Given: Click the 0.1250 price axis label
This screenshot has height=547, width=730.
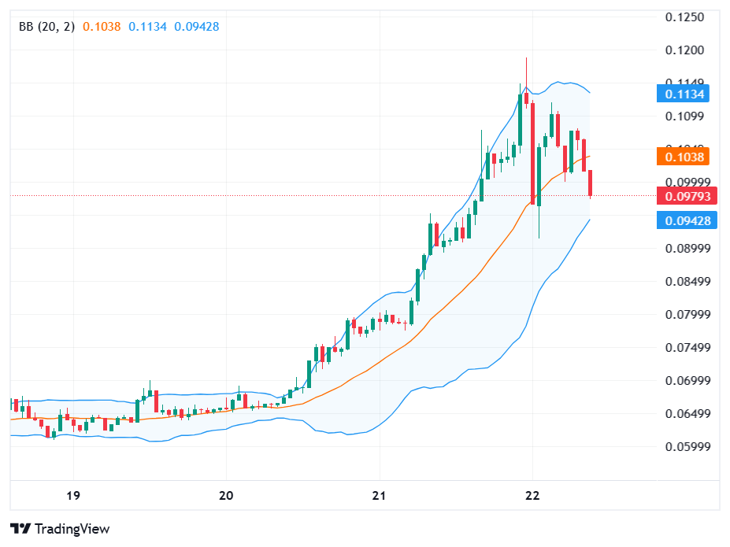Looking at the screenshot, I should [x=684, y=17].
